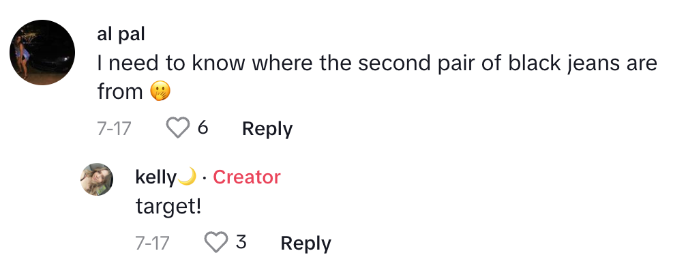Select the like count 3 on kelly's reply
Viewport: 686px width, 266px height.
pyautogui.click(x=241, y=242)
